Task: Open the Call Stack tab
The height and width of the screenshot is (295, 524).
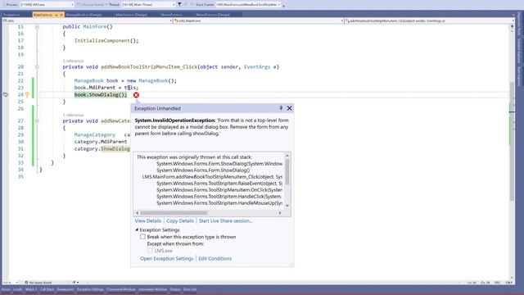Action: tap(47, 289)
